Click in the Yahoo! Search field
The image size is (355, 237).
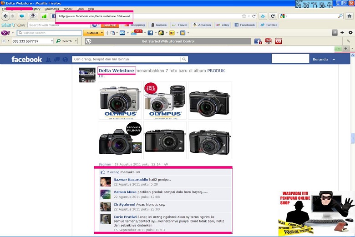coord(49,33)
